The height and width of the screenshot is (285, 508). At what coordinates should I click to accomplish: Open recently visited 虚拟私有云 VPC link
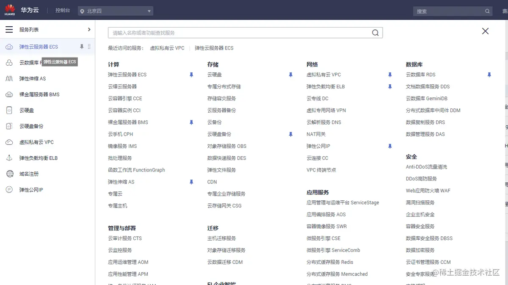(167, 48)
